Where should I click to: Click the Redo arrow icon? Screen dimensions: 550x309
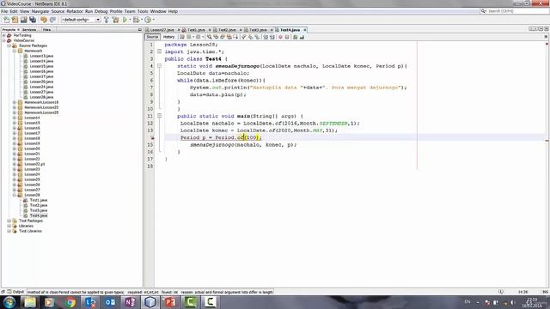point(52,20)
